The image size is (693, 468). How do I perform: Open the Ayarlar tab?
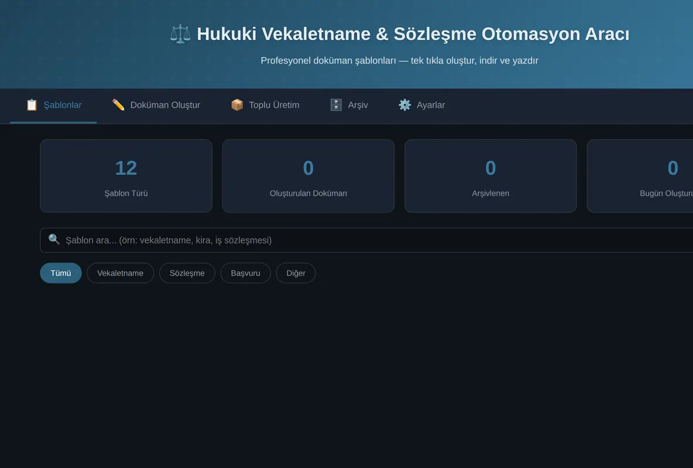(422, 106)
